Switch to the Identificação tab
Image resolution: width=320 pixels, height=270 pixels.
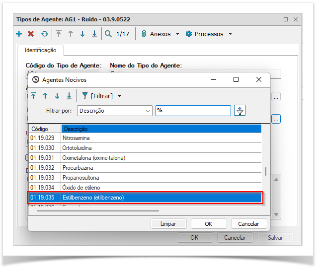click(41, 50)
